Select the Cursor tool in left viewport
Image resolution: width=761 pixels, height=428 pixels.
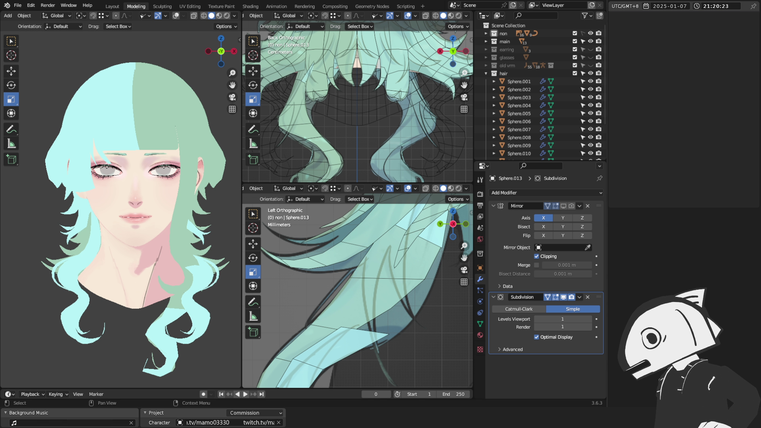[11, 55]
